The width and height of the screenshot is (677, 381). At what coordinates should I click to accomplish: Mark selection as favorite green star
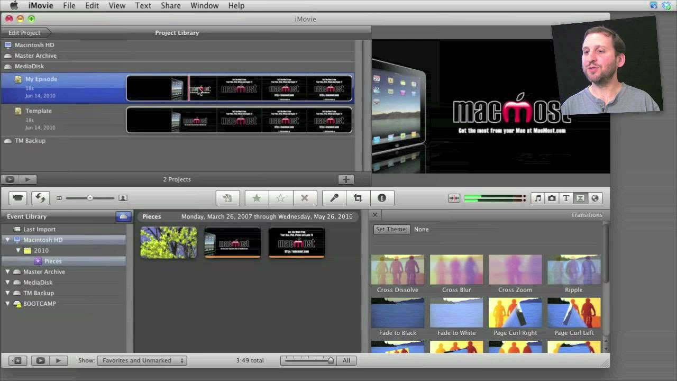pos(257,198)
